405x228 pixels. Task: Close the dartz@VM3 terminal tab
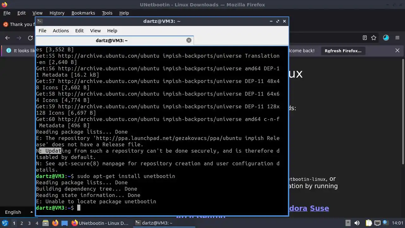189,40
